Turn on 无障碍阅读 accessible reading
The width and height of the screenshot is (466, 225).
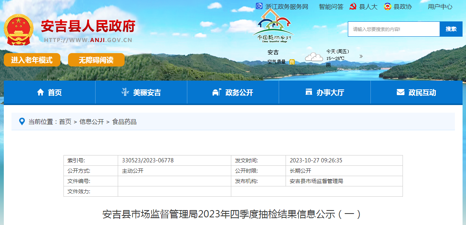tap(96, 60)
